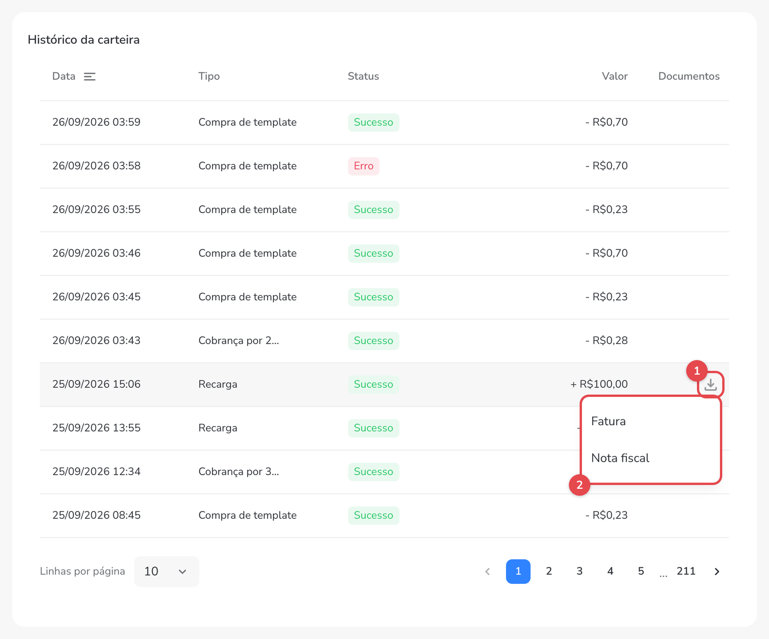769x639 pixels.
Task: Select the date 26/09/2026 03:43
Action: pyautogui.click(x=97, y=341)
